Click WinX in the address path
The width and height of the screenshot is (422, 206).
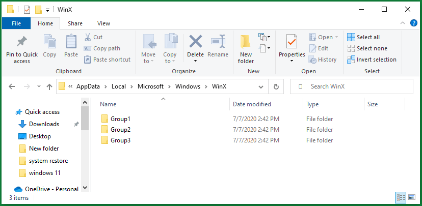[x=219, y=86]
